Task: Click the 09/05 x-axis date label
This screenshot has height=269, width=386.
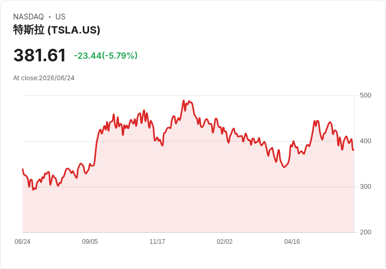Action: coord(90,241)
